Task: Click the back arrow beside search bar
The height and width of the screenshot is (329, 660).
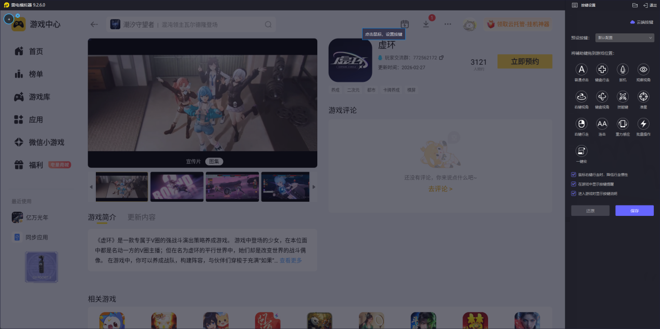Action: [94, 24]
